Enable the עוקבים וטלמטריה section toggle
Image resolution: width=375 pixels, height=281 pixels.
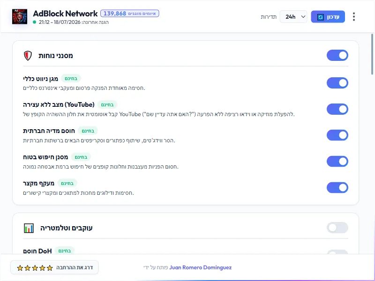(x=337, y=228)
